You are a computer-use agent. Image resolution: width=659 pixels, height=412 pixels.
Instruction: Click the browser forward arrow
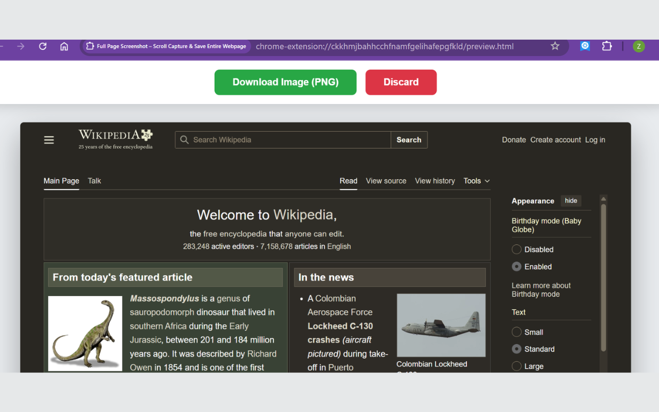(x=21, y=46)
